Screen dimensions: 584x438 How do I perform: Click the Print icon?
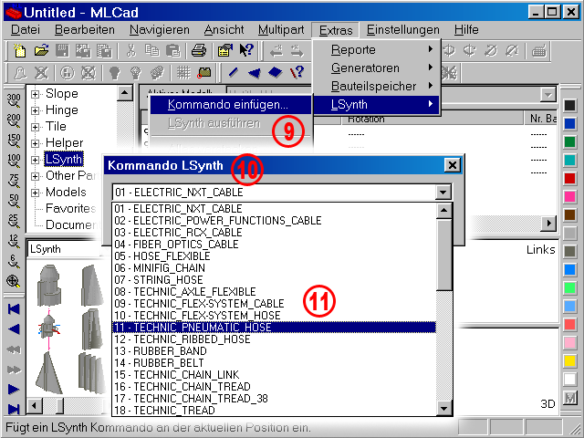(x=199, y=51)
